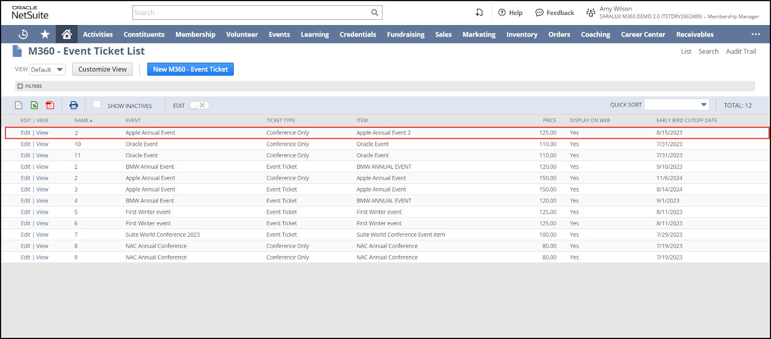This screenshot has width=771, height=339.
Task: Open the Recent Records clock icon
Action: coord(23,34)
